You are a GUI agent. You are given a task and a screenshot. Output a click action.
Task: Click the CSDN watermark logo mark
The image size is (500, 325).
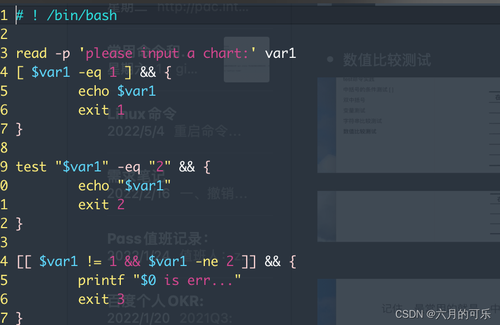(410, 314)
